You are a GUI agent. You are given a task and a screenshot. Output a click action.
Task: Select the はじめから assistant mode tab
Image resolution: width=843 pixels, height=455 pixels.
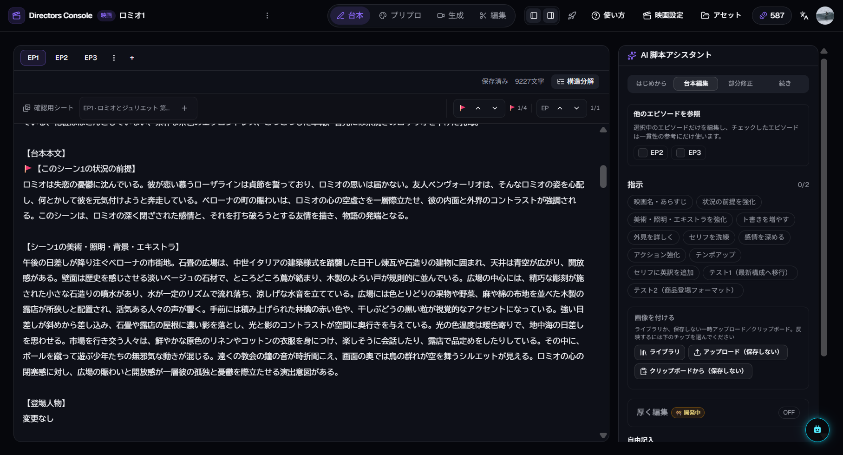coord(651,83)
